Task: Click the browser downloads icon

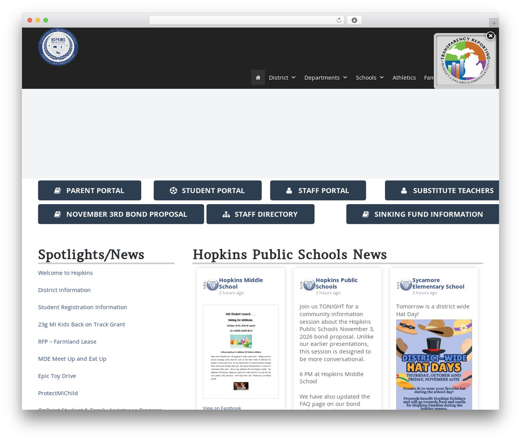Action: click(354, 20)
